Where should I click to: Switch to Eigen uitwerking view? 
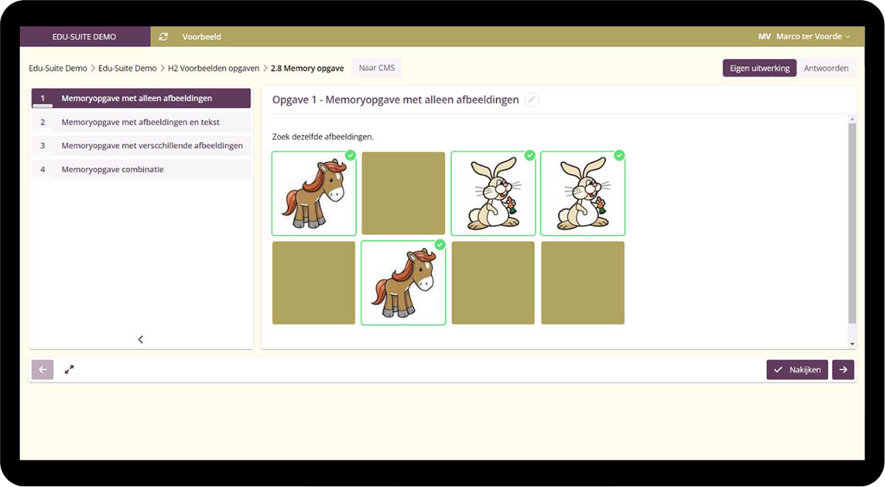click(x=759, y=69)
